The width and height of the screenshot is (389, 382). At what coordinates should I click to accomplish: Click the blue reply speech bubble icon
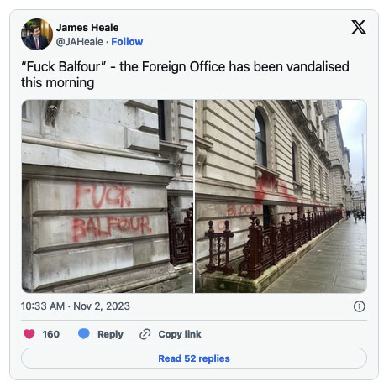coord(84,334)
